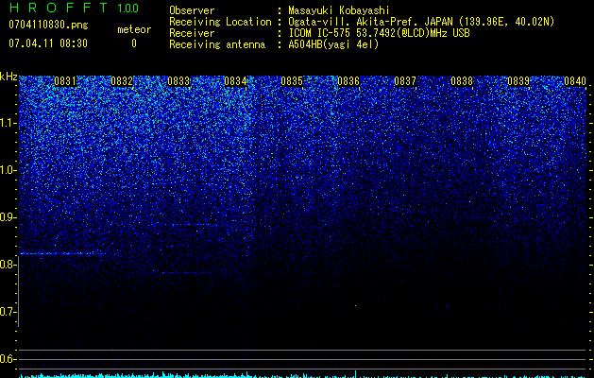Click the 0837 time marker
The image size is (594, 378).
pyautogui.click(x=405, y=81)
